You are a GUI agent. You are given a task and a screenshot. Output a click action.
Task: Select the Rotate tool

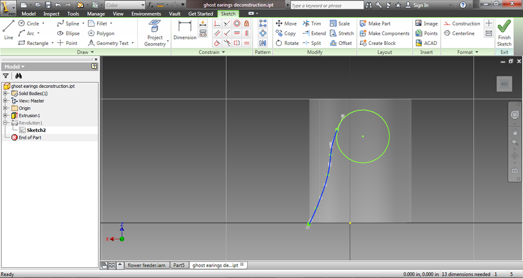click(x=287, y=43)
